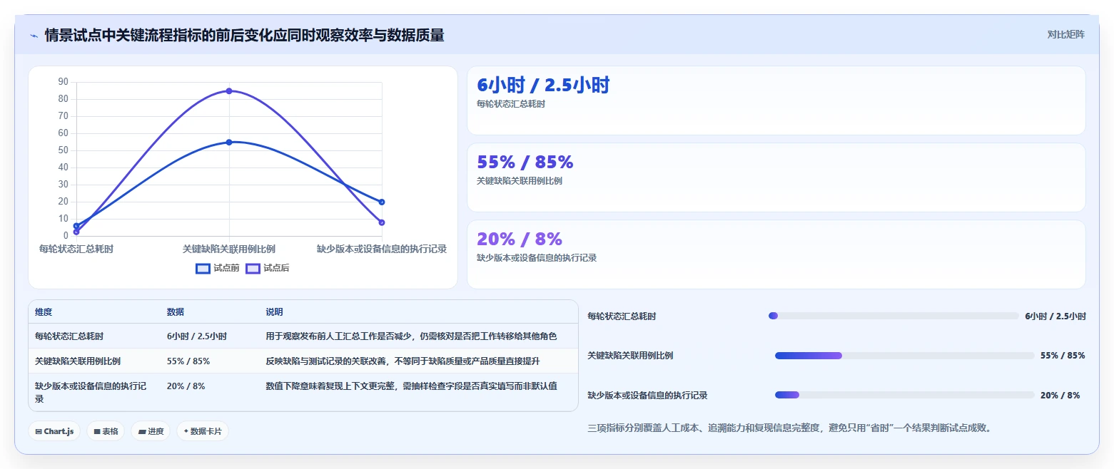Click the 20% / 8% data card value

[x=520, y=239]
